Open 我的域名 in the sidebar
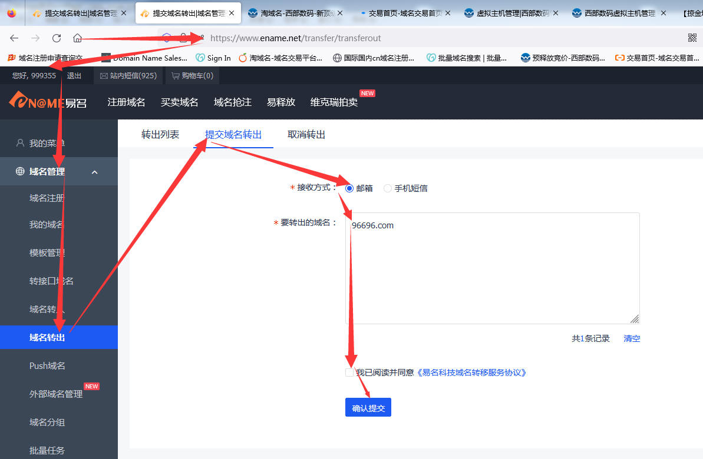This screenshot has width=703, height=459. click(47, 224)
